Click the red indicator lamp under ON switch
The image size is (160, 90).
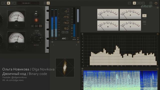click(x=36, y=20)
